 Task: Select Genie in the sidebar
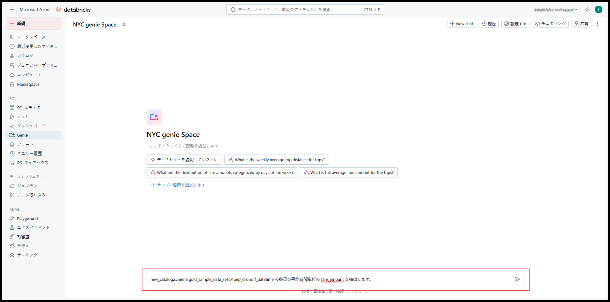pos(33,135)
